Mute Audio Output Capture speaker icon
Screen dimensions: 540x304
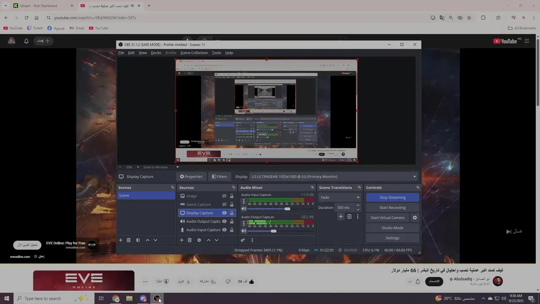pyautogui.click(x=244, y=231)
